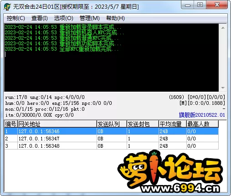
Task: Click 24B 平均流量 cell in row 3
Action: [x=173, y=146]
